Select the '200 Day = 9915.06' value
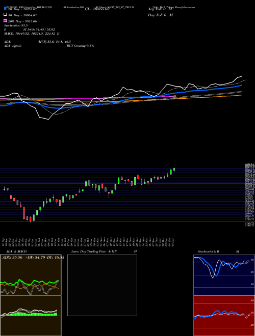The width and height of the screenshot is (255, 336). [x=22, y=21]
